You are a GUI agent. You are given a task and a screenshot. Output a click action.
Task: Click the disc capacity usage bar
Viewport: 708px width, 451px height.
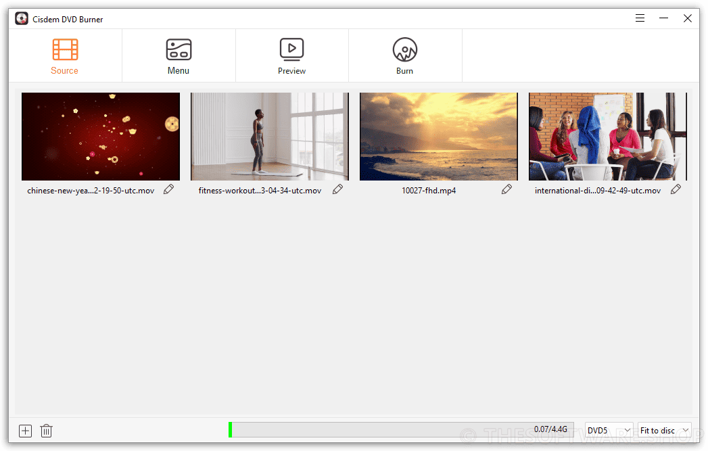coord(401,430)
